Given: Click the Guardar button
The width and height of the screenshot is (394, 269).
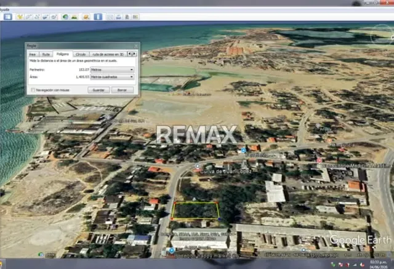Looking at the screenshot, I should point(98,90).
